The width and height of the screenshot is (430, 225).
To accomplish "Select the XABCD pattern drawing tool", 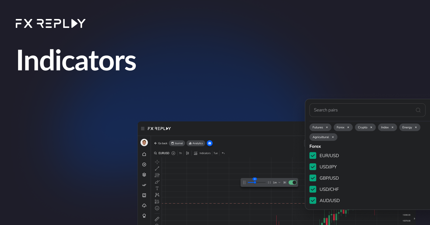I will tap(157, 195).
